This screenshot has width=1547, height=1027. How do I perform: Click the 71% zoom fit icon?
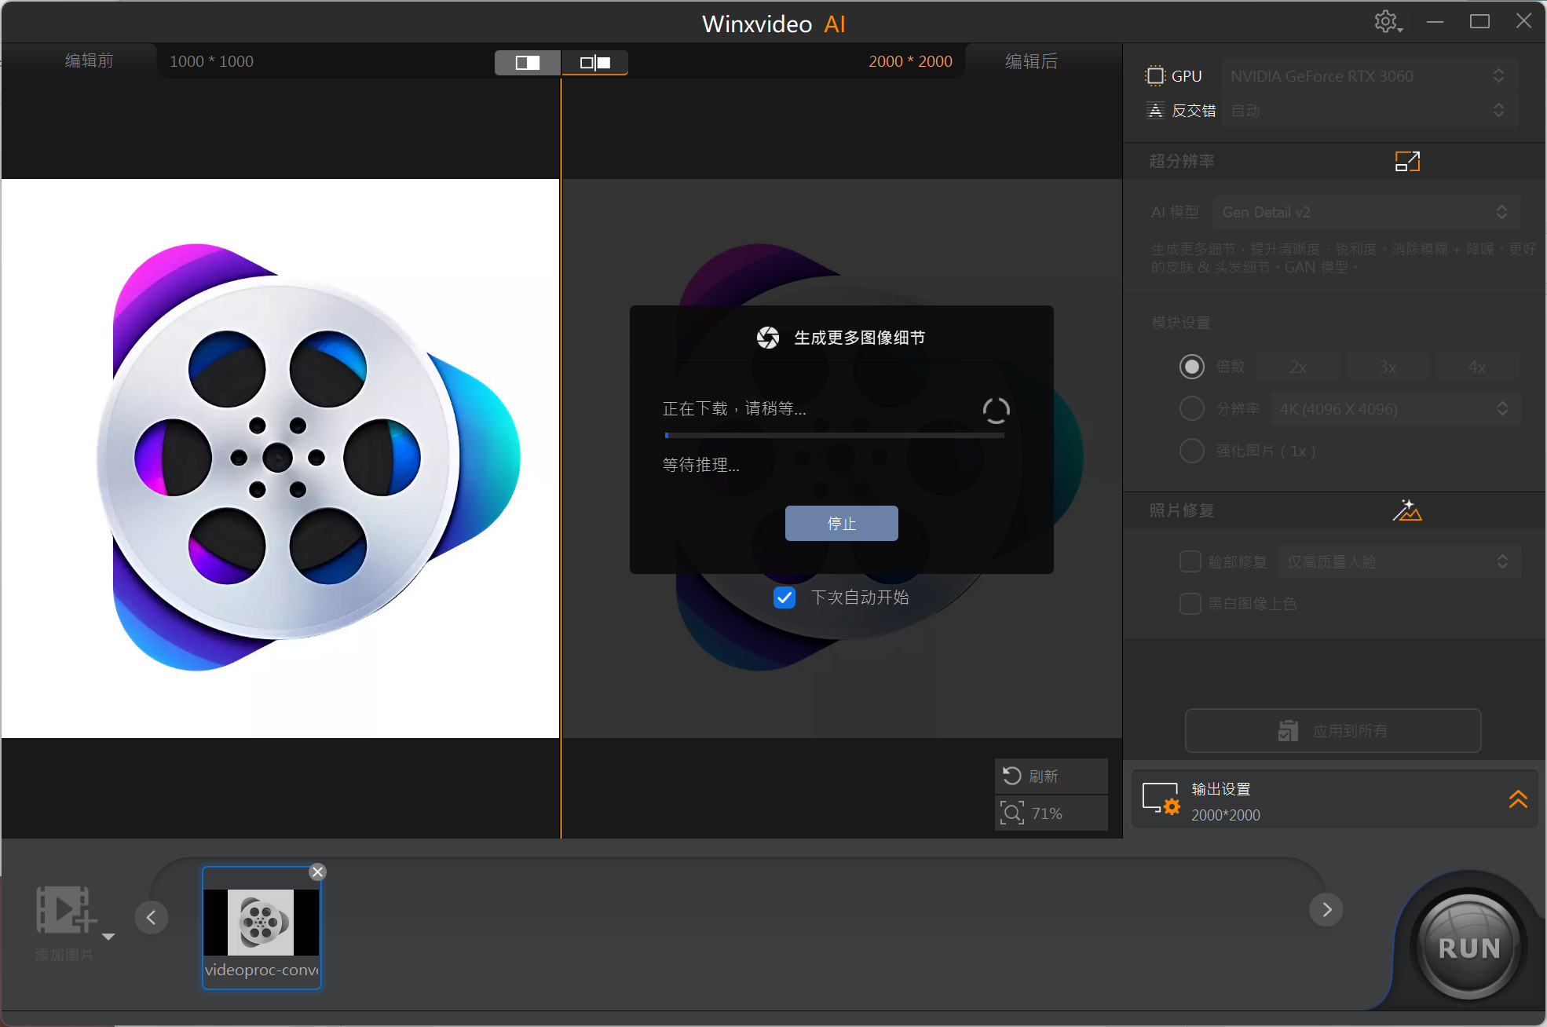1012,813
